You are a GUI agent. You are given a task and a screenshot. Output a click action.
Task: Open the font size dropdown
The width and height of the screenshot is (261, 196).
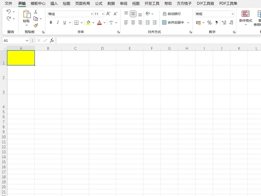[99, 14]
